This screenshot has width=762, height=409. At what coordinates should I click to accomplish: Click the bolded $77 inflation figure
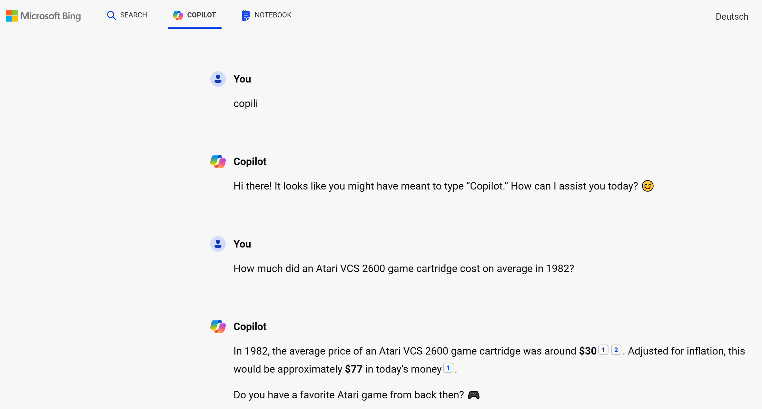(x=353, y=369)
